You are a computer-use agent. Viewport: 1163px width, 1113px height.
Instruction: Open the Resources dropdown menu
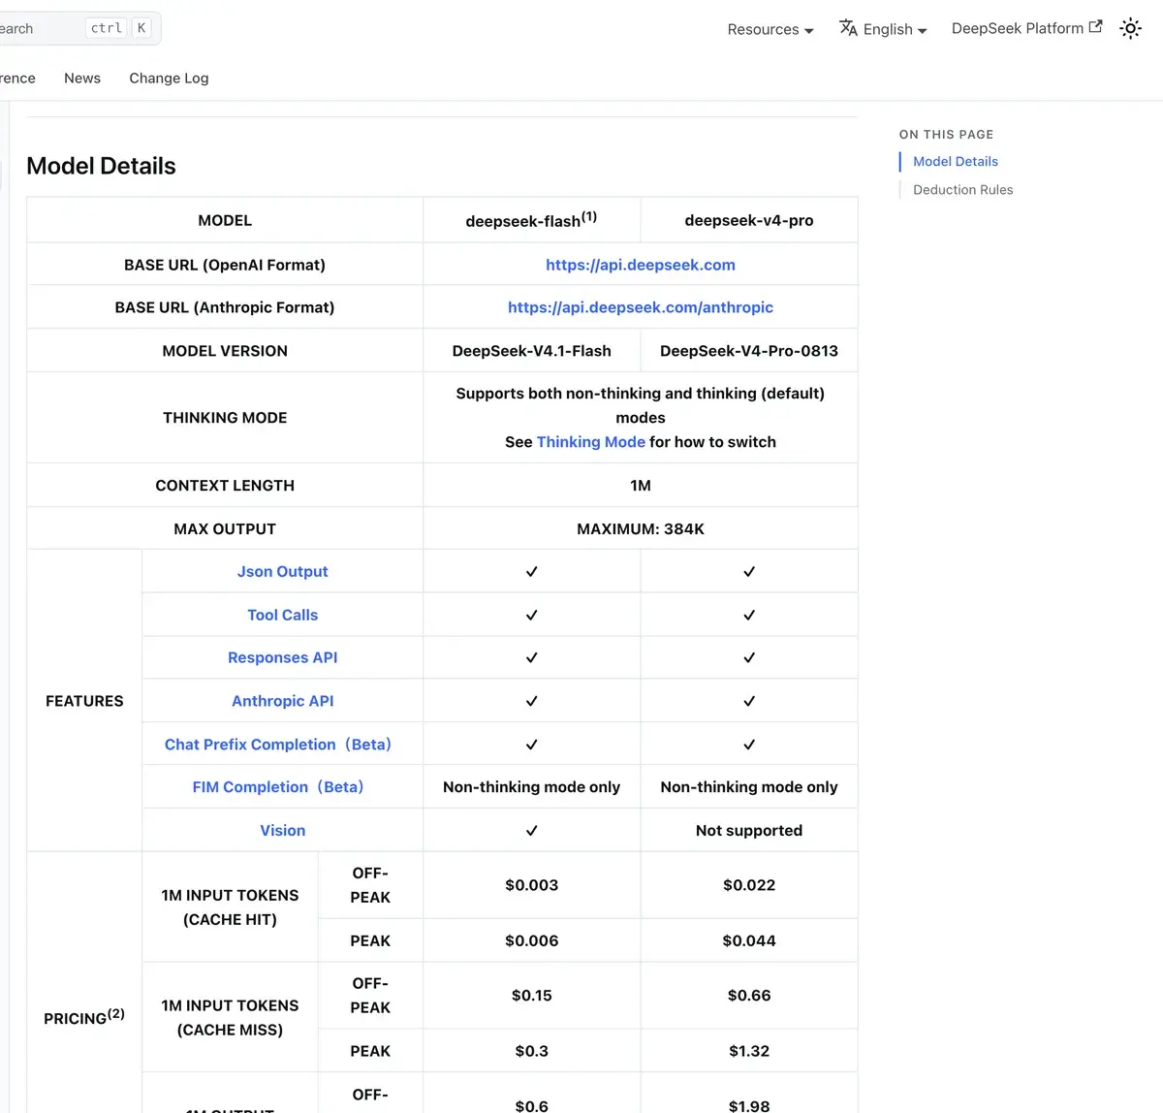770,29
